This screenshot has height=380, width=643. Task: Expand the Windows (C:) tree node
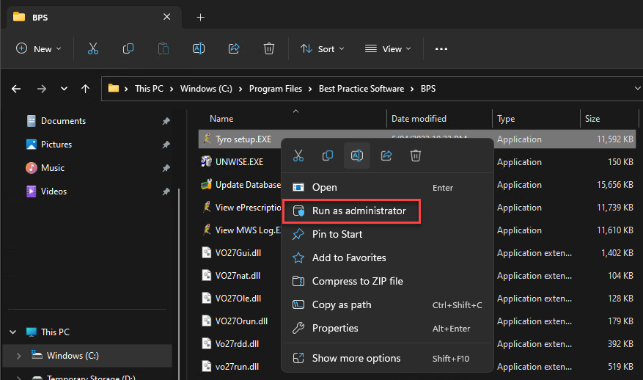(x=18, y=356)
